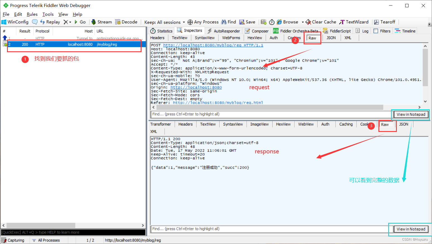432x244 pixels.
Task: Click the QuickExec command box
Action: pos(73,232)
